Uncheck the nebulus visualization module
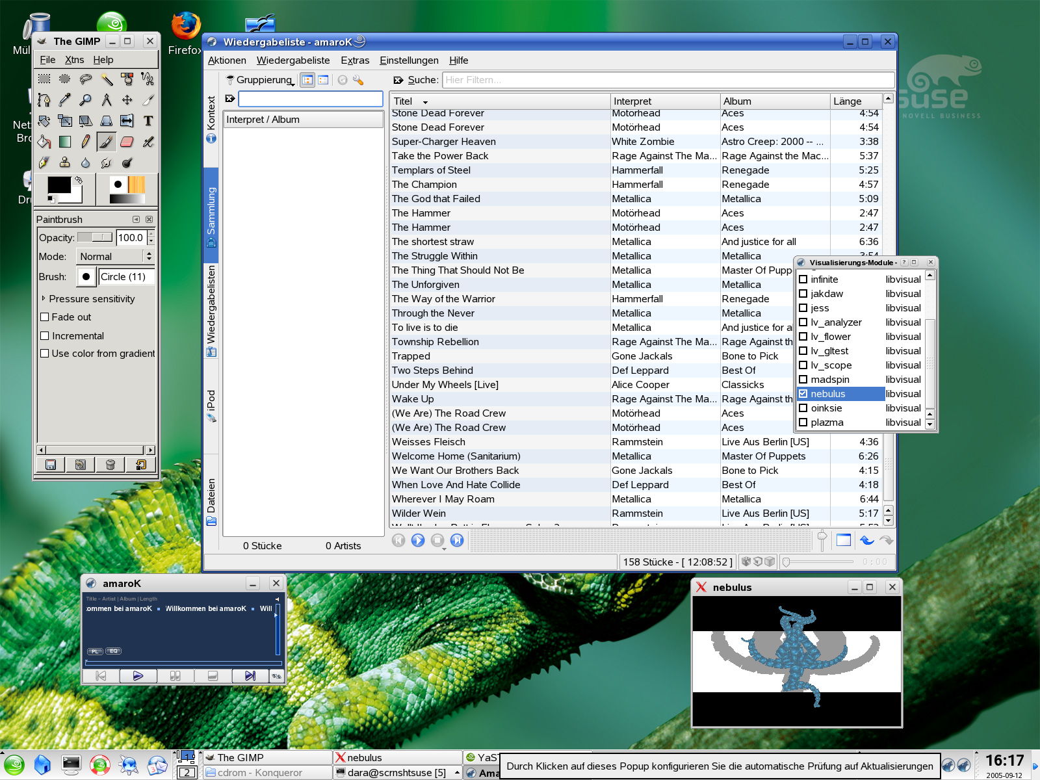 coord(803,394)
